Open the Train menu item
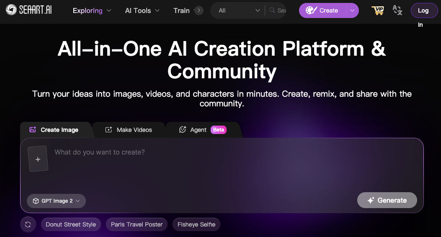The width and height of the screenshot is (441, 237). (x=181, y=11)
